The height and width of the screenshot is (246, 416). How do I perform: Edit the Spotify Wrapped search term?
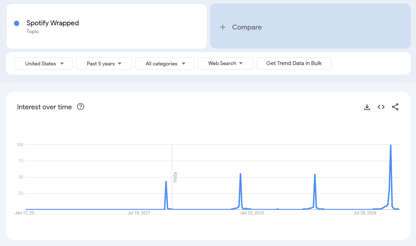(53, 23)
